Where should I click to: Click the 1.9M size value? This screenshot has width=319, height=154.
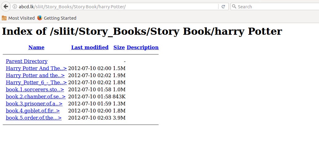[x=119, y=76]
